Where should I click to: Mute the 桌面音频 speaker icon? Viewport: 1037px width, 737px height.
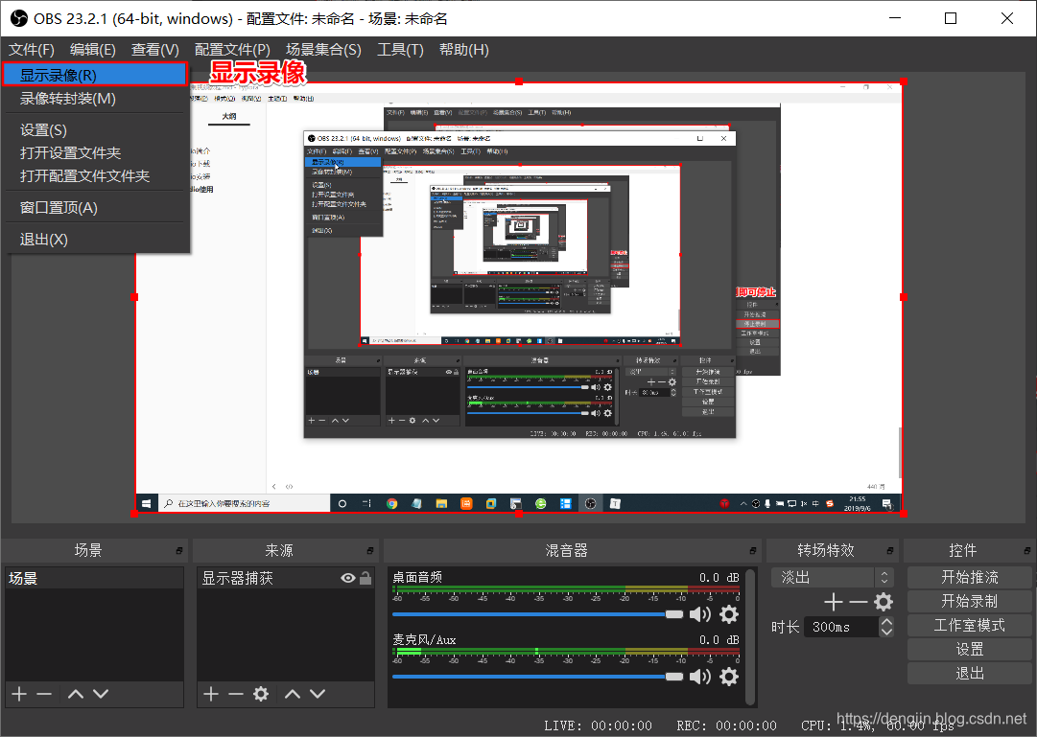699,614
